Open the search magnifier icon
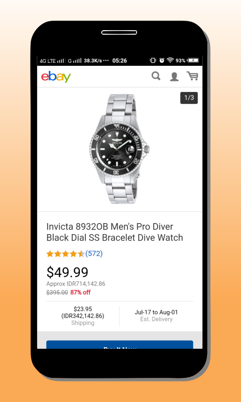 coord(156,76)
